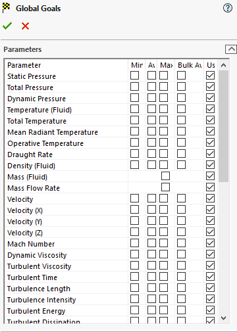Screen dimensions: 237x332
Task: Cancel Global Goals with the red X
Action: (x=25, y=26)
